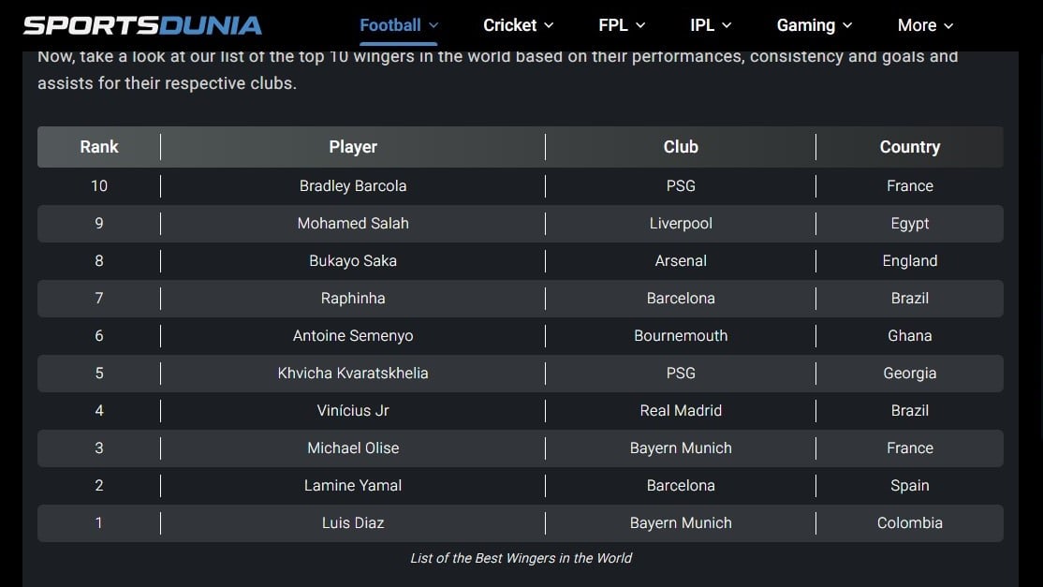
Task: Open the Gaming menu
Action: pyautogui.click(x=815, y=25)
